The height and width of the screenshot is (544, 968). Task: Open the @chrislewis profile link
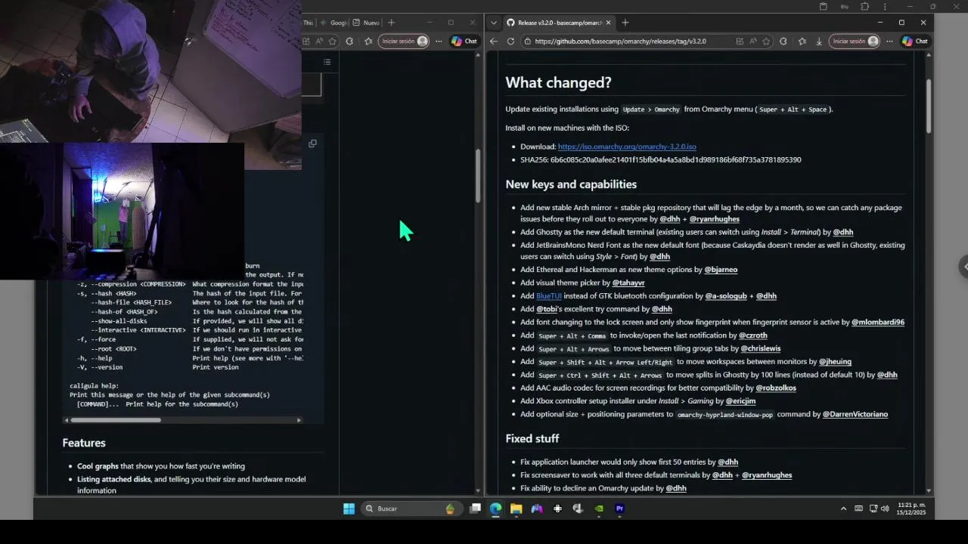click(x=761, y=348)
